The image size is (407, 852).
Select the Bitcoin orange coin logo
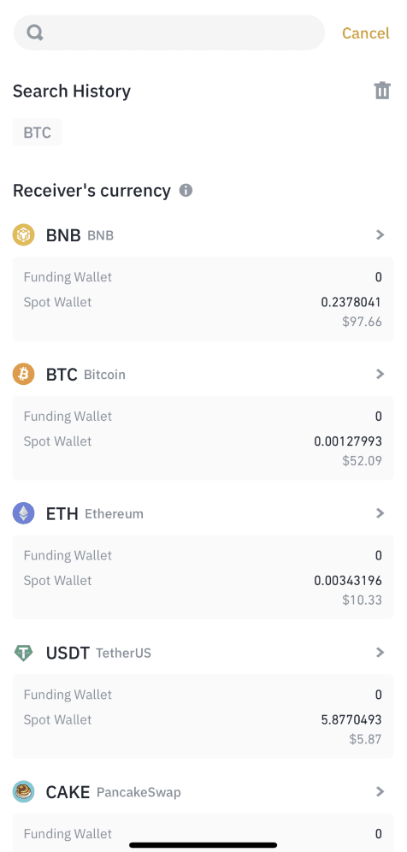[23, 374]
